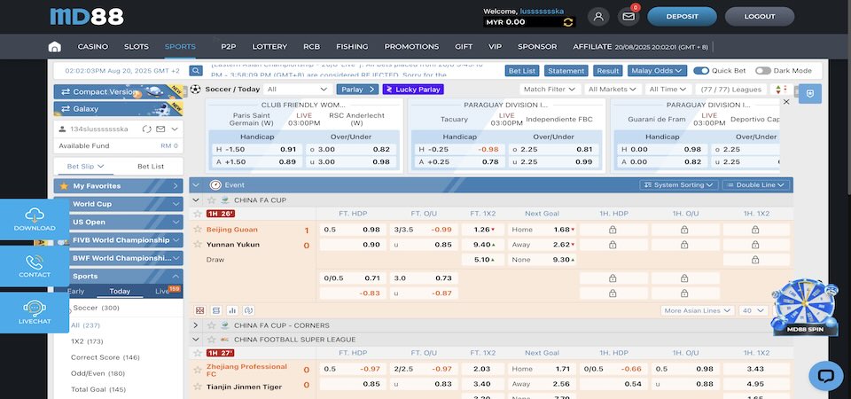Star the China Football Super League
The height and width of the screenshot is (399, 851).
tap(212, 340)
